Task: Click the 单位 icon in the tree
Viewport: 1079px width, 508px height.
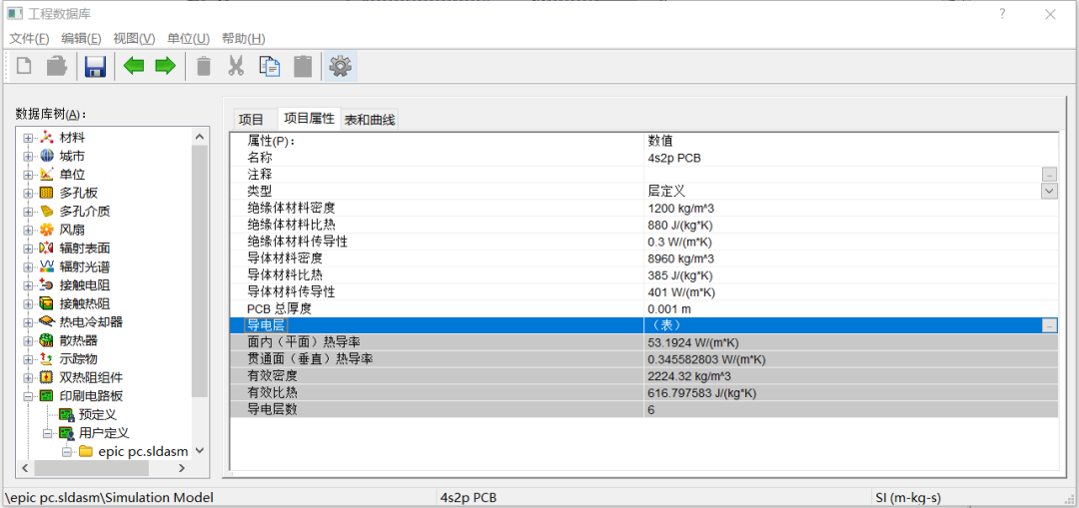Action: pyautogui.click(x=47, y=175)
